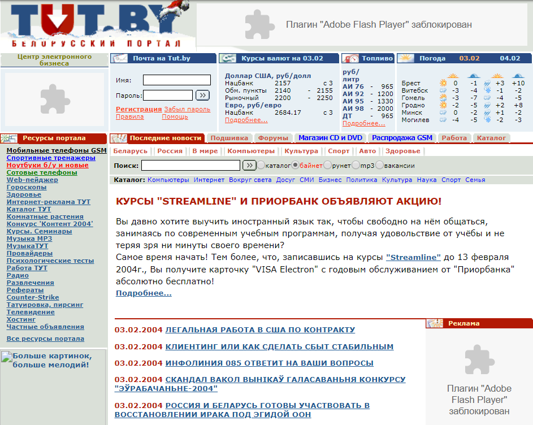
Task: Click the blocked plugin icon under Центр электронного бизнеса
Action: click(55, 99)
